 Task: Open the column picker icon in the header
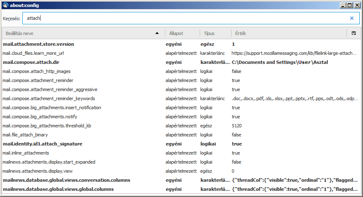(354, 33)
